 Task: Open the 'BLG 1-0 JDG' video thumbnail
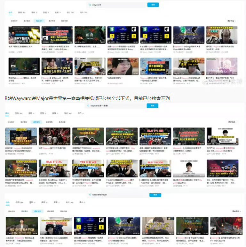155,168
